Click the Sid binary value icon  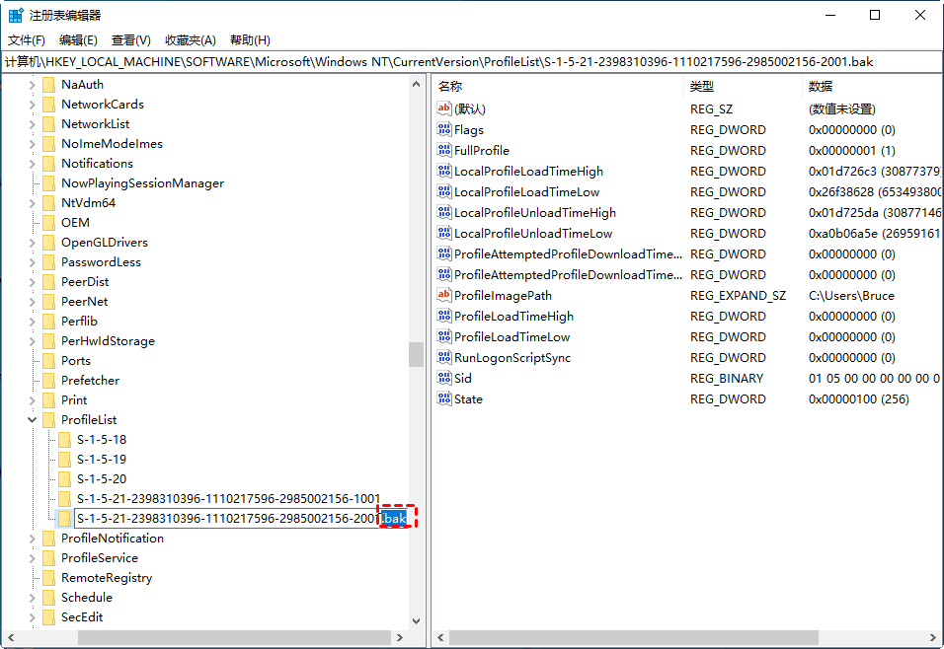coord(444,379)
